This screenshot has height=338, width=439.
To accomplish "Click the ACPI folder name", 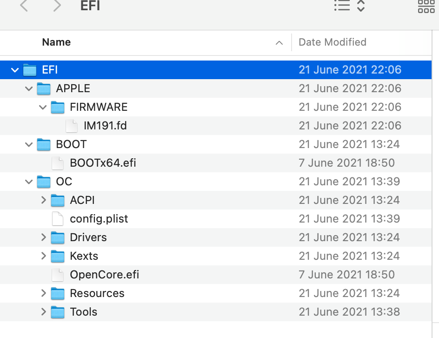I will [82, 200].
